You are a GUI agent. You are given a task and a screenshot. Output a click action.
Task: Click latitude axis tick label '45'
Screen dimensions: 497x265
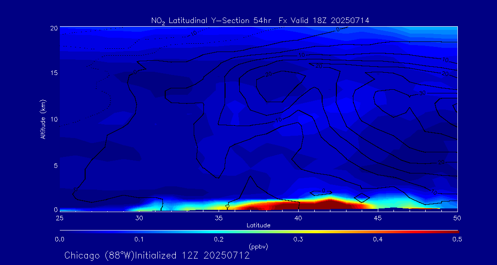[x=378, y=218]
